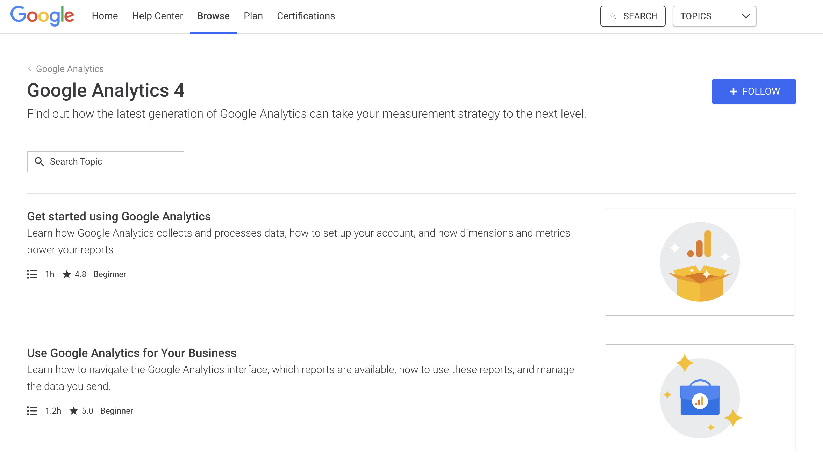
Task: Click Beginner label on Get started course
Action: (x=110, y=274)
